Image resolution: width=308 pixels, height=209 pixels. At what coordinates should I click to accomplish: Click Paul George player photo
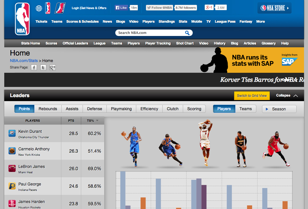pyautogui.click(x=241, y=149)
